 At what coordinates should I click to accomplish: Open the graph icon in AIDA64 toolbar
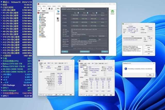click(52, 9)
